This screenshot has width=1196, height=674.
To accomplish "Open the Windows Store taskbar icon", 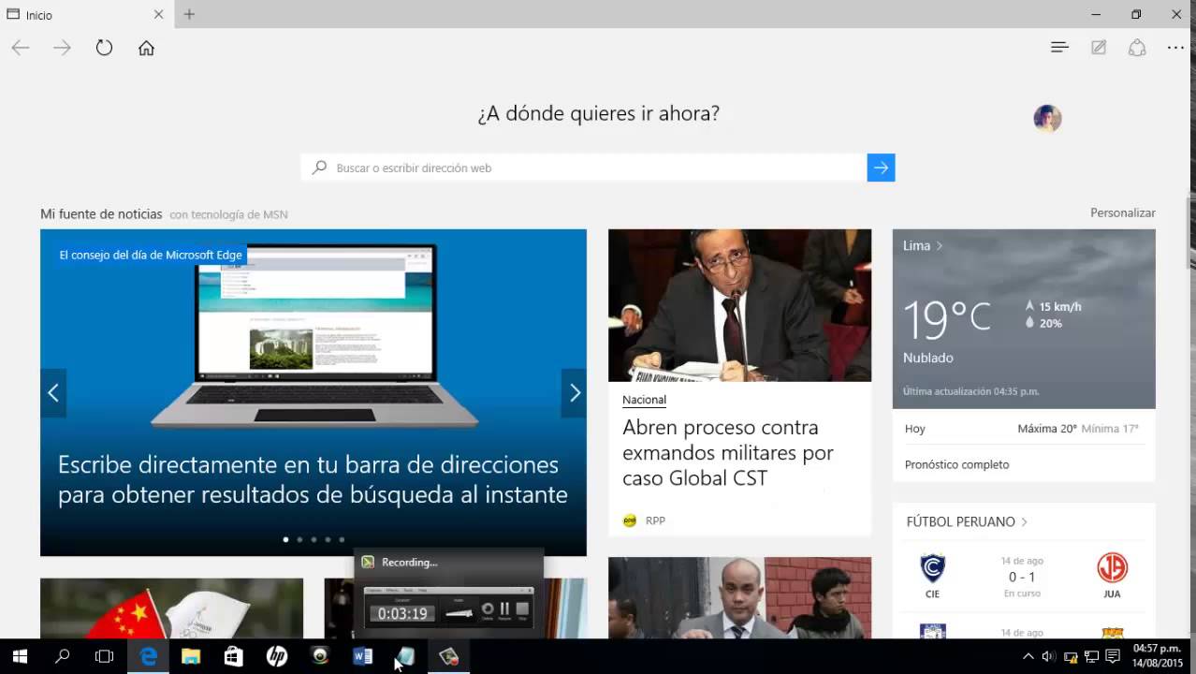I will pos(234,656).
